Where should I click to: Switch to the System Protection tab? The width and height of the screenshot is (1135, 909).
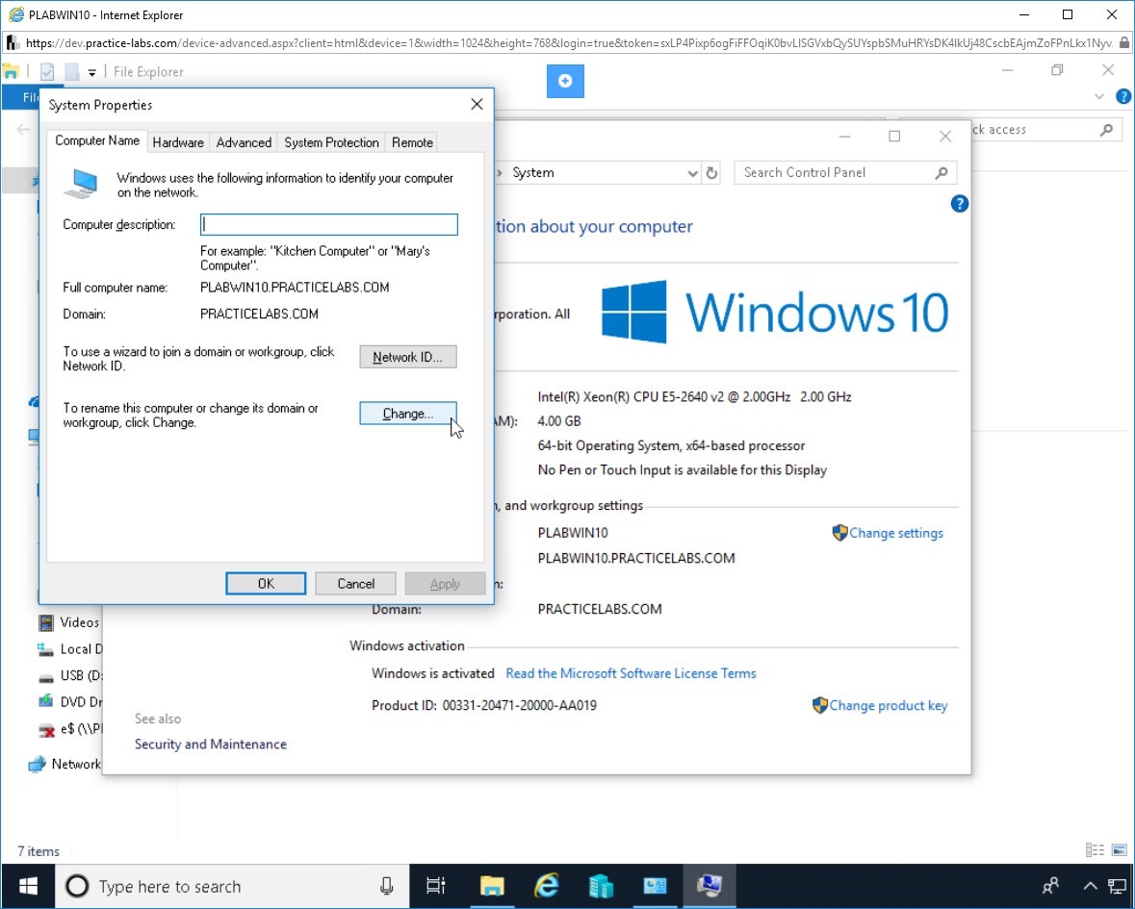click(x=331, y=142)
